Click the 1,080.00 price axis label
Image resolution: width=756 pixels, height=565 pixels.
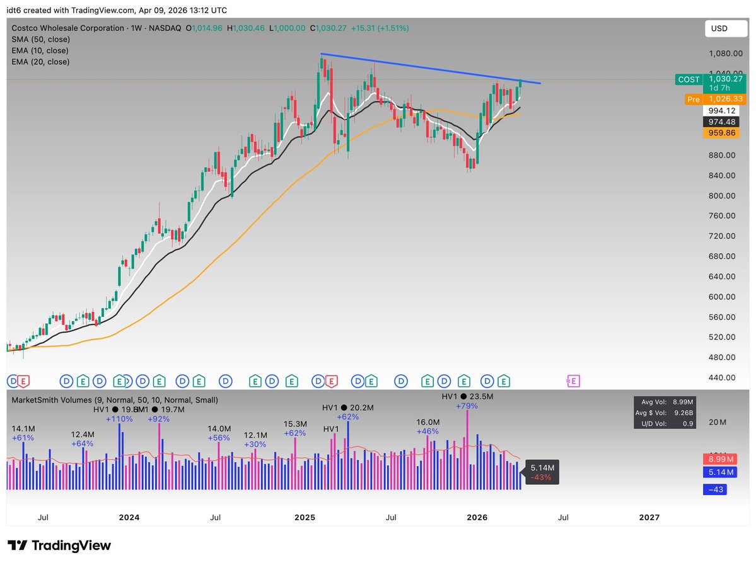[725, 54]
